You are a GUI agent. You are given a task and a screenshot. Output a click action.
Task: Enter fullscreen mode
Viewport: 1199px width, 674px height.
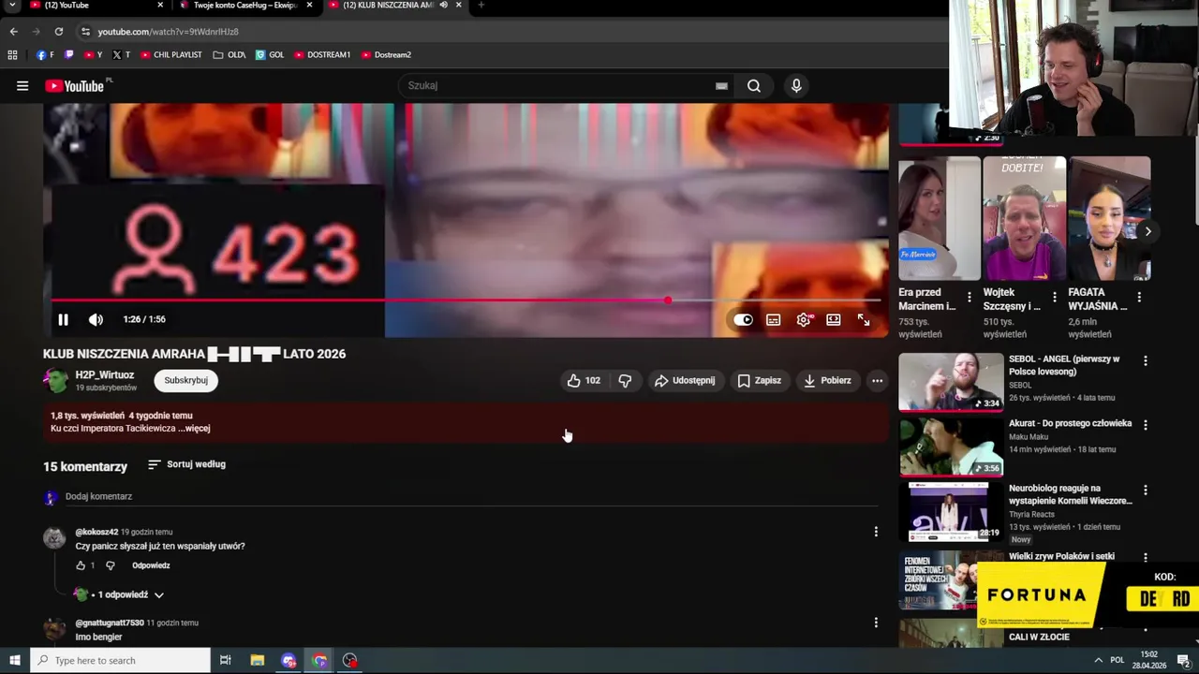tap(864, 320)
